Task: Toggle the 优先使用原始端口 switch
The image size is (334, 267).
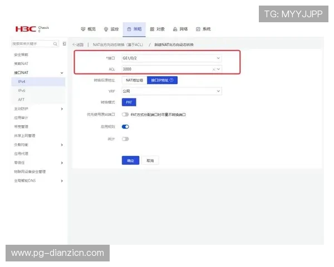Action: (x=125, y=115)
